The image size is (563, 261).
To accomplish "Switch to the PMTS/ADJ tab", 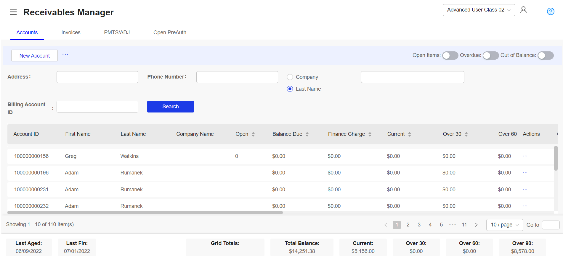I will pos(117,32).
